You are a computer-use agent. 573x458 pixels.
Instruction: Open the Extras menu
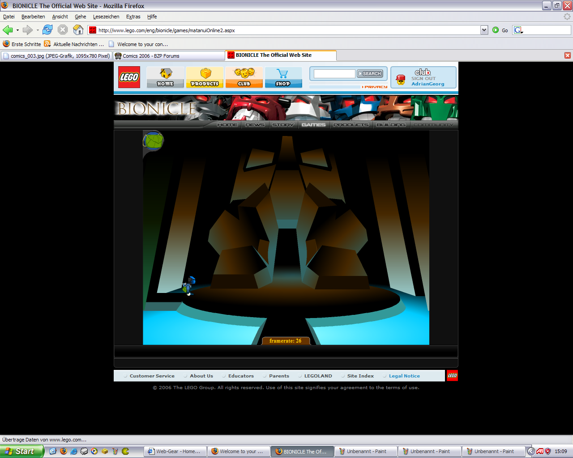pos(133,17)
